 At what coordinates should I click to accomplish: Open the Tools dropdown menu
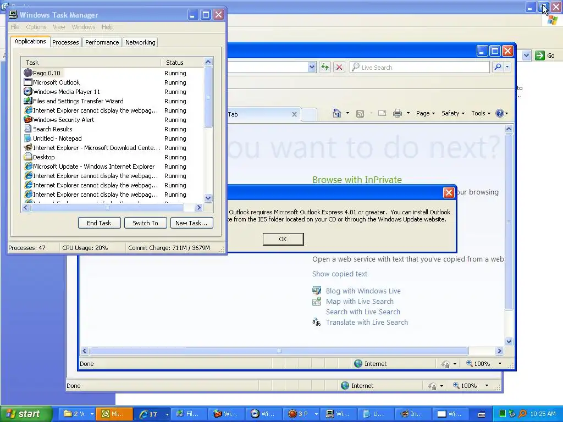481,113
